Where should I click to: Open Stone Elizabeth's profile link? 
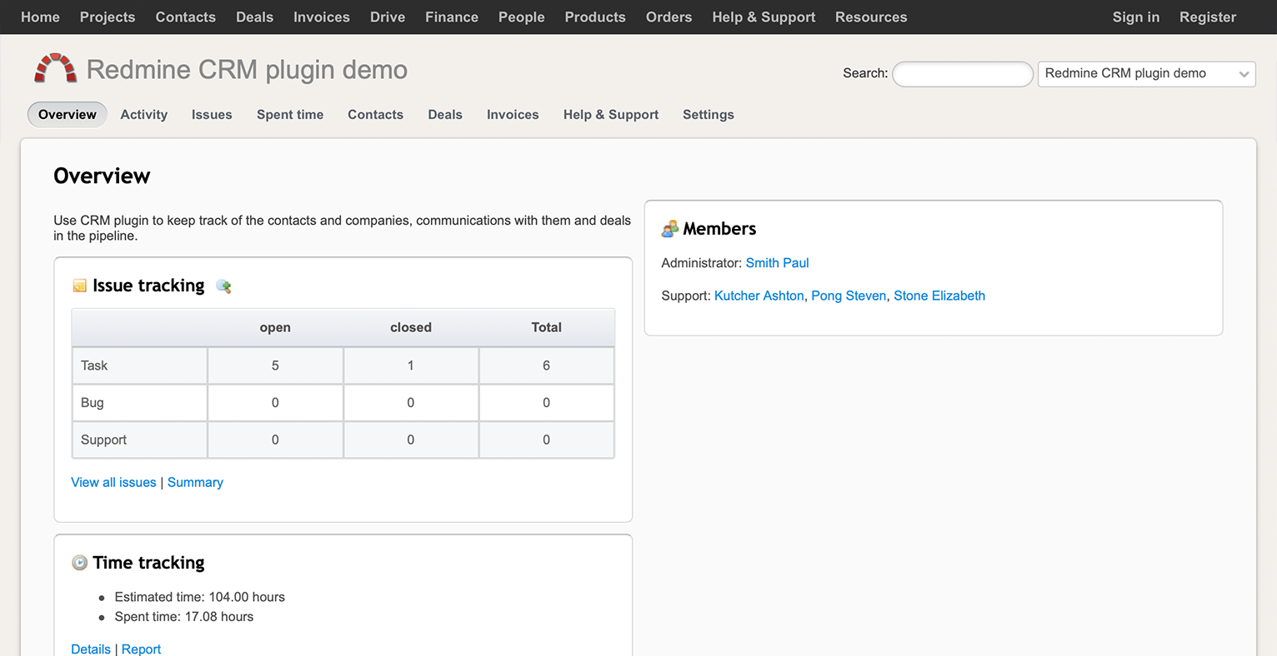pos(939,296)
